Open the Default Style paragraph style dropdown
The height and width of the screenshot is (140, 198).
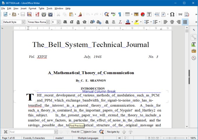tap(23, 22)
